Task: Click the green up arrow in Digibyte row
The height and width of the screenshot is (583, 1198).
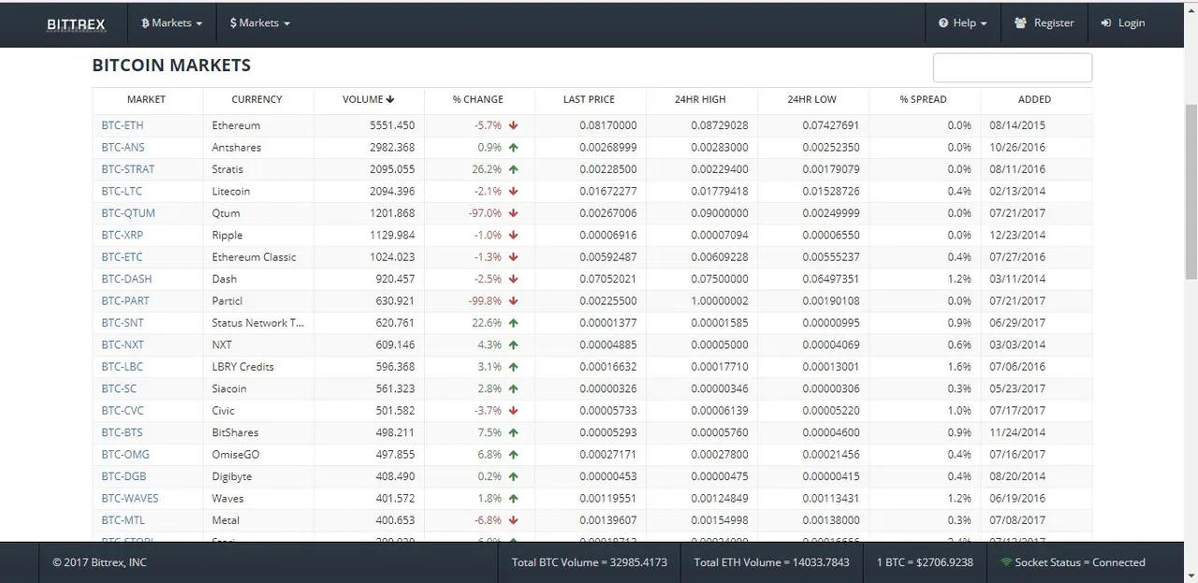Action: point(514,476)
